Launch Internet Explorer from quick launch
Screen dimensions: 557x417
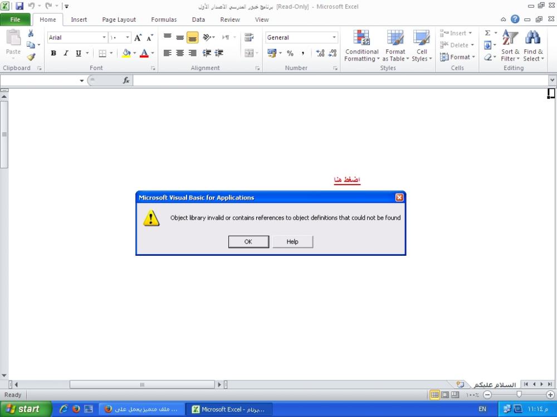coord(63,409)
